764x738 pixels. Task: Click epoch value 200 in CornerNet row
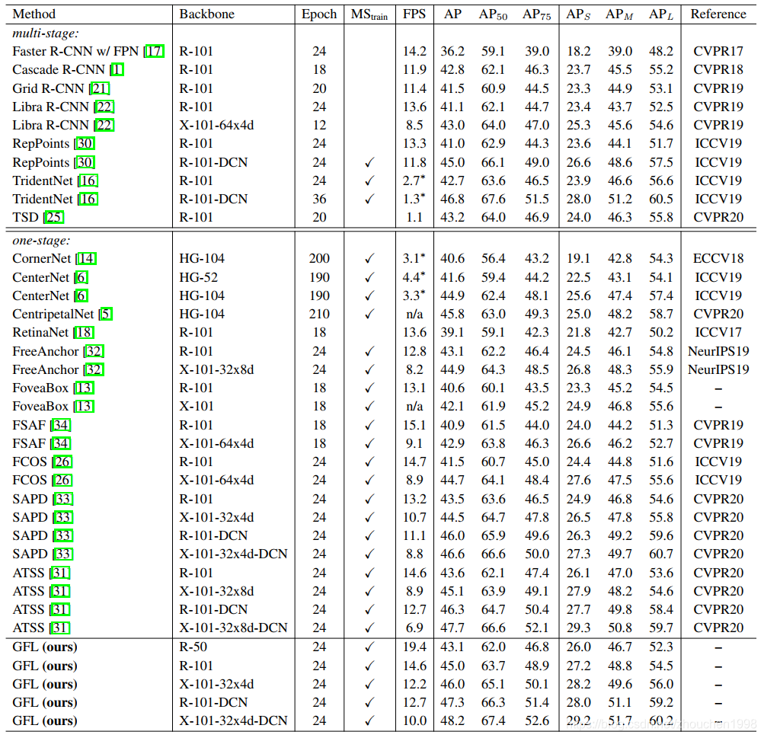click(319, 258)
